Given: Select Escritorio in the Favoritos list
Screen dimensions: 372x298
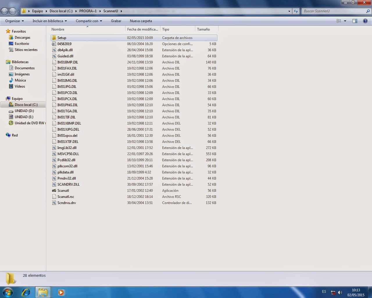Looking at the screenshot, I should [22, 44].
